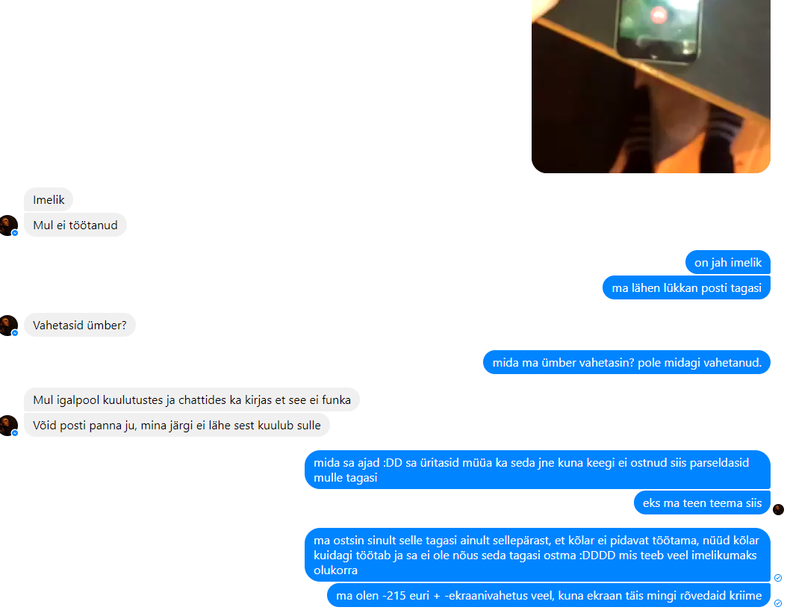The image size is (787, 616).
Task: Click delivered checkmark beside "ma ostsin sinult" message
Action: (x=778, y=578)
